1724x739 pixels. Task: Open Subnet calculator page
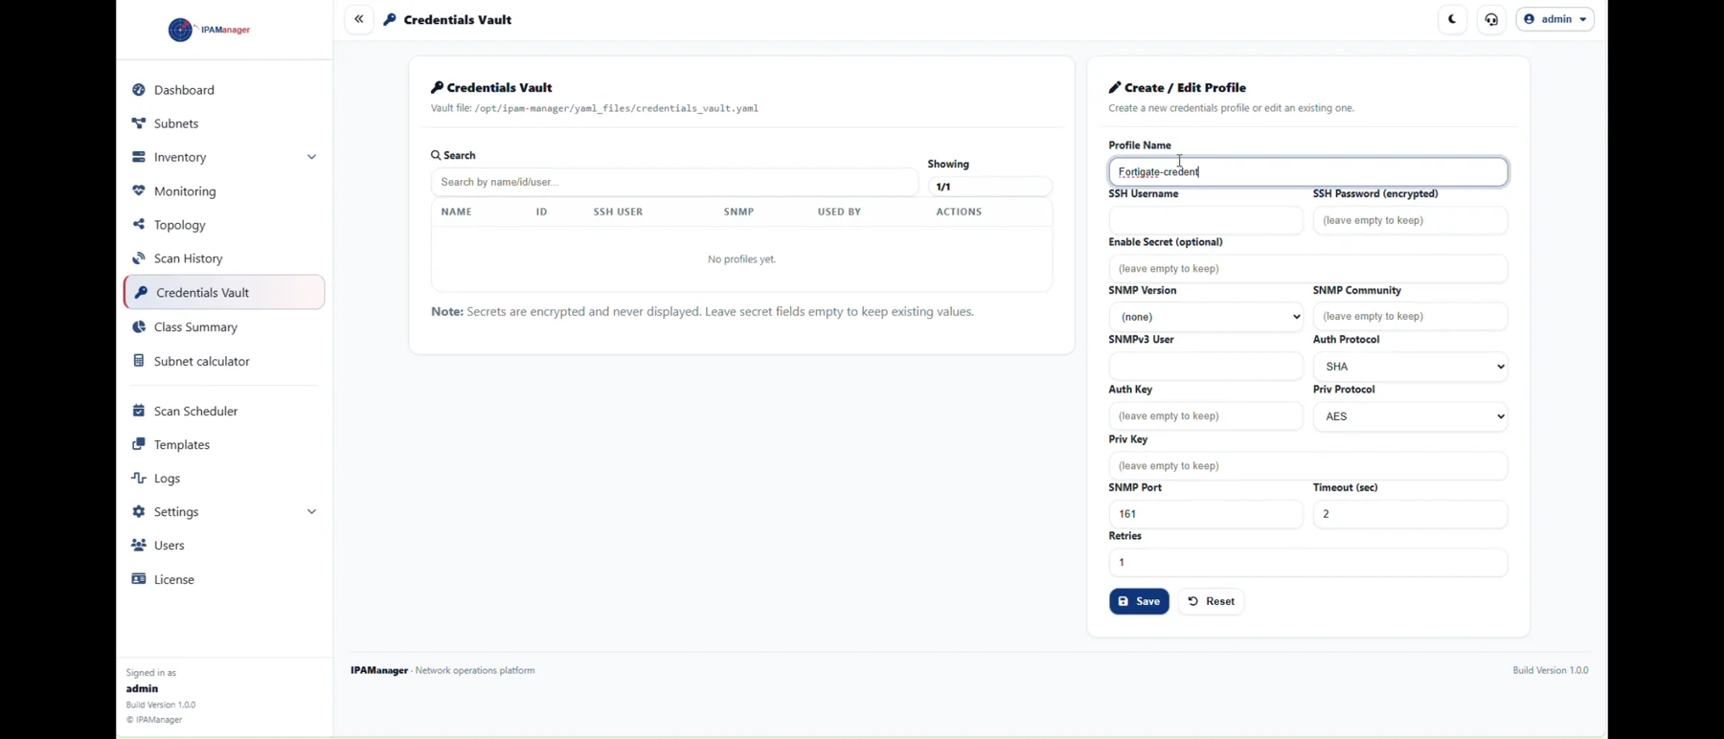point(224,361)
